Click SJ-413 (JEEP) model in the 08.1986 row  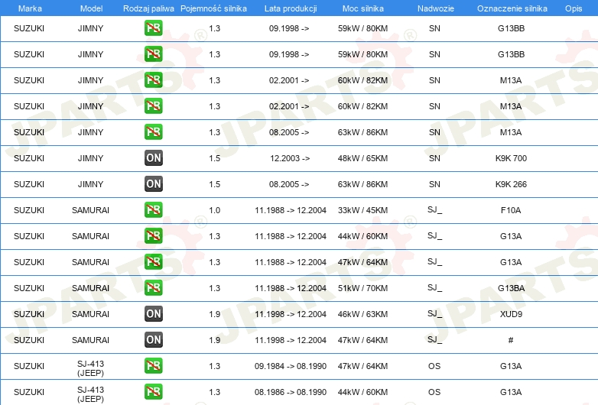pyautogui.click(x=90, y=394)
